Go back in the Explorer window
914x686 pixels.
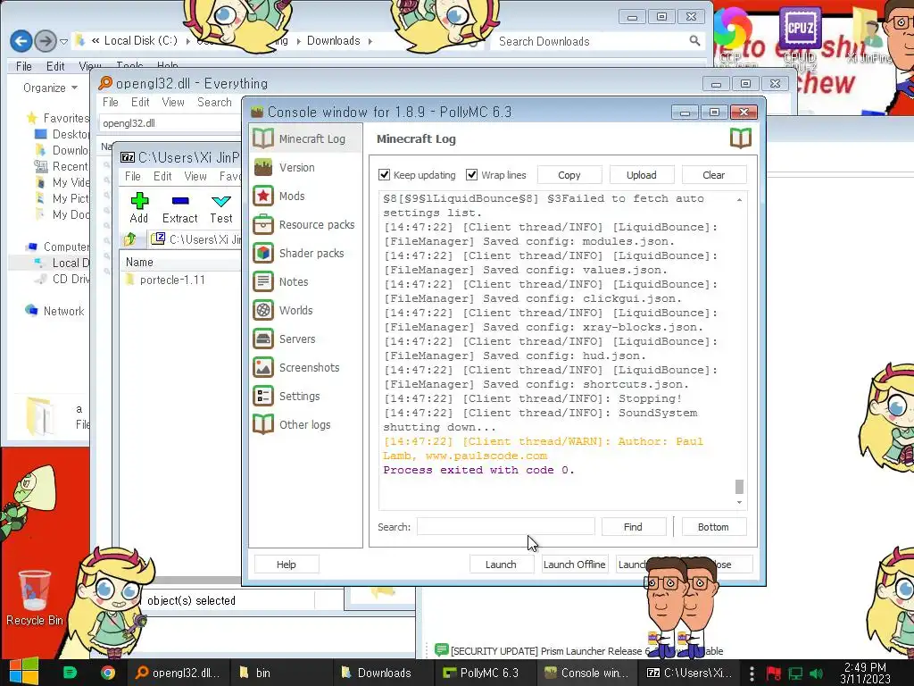point(21,41)
